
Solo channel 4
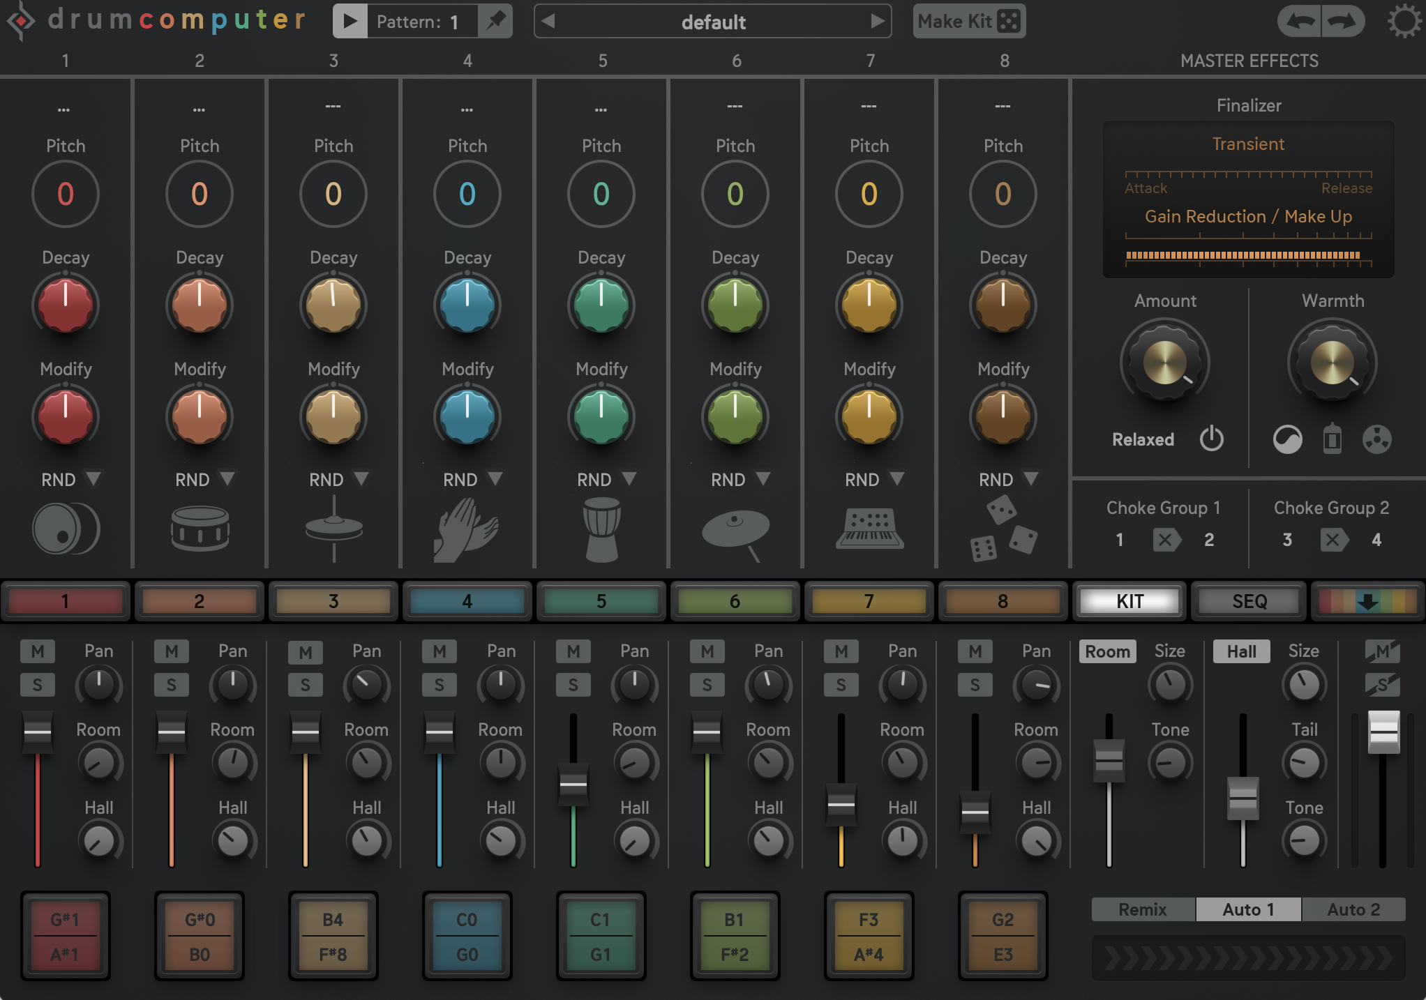440,685
